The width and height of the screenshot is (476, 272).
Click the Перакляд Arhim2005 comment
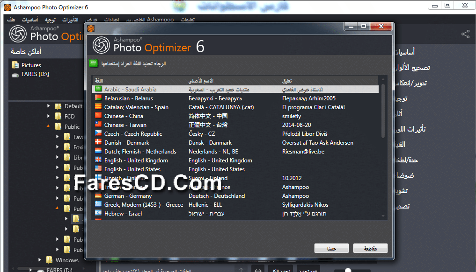click(309, 98)
